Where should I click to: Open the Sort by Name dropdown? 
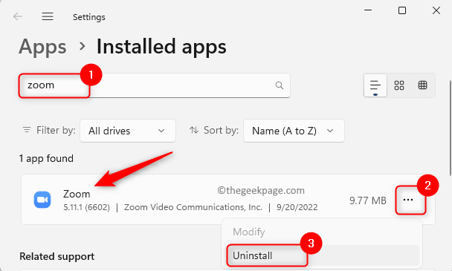click(x=294, y=131)
